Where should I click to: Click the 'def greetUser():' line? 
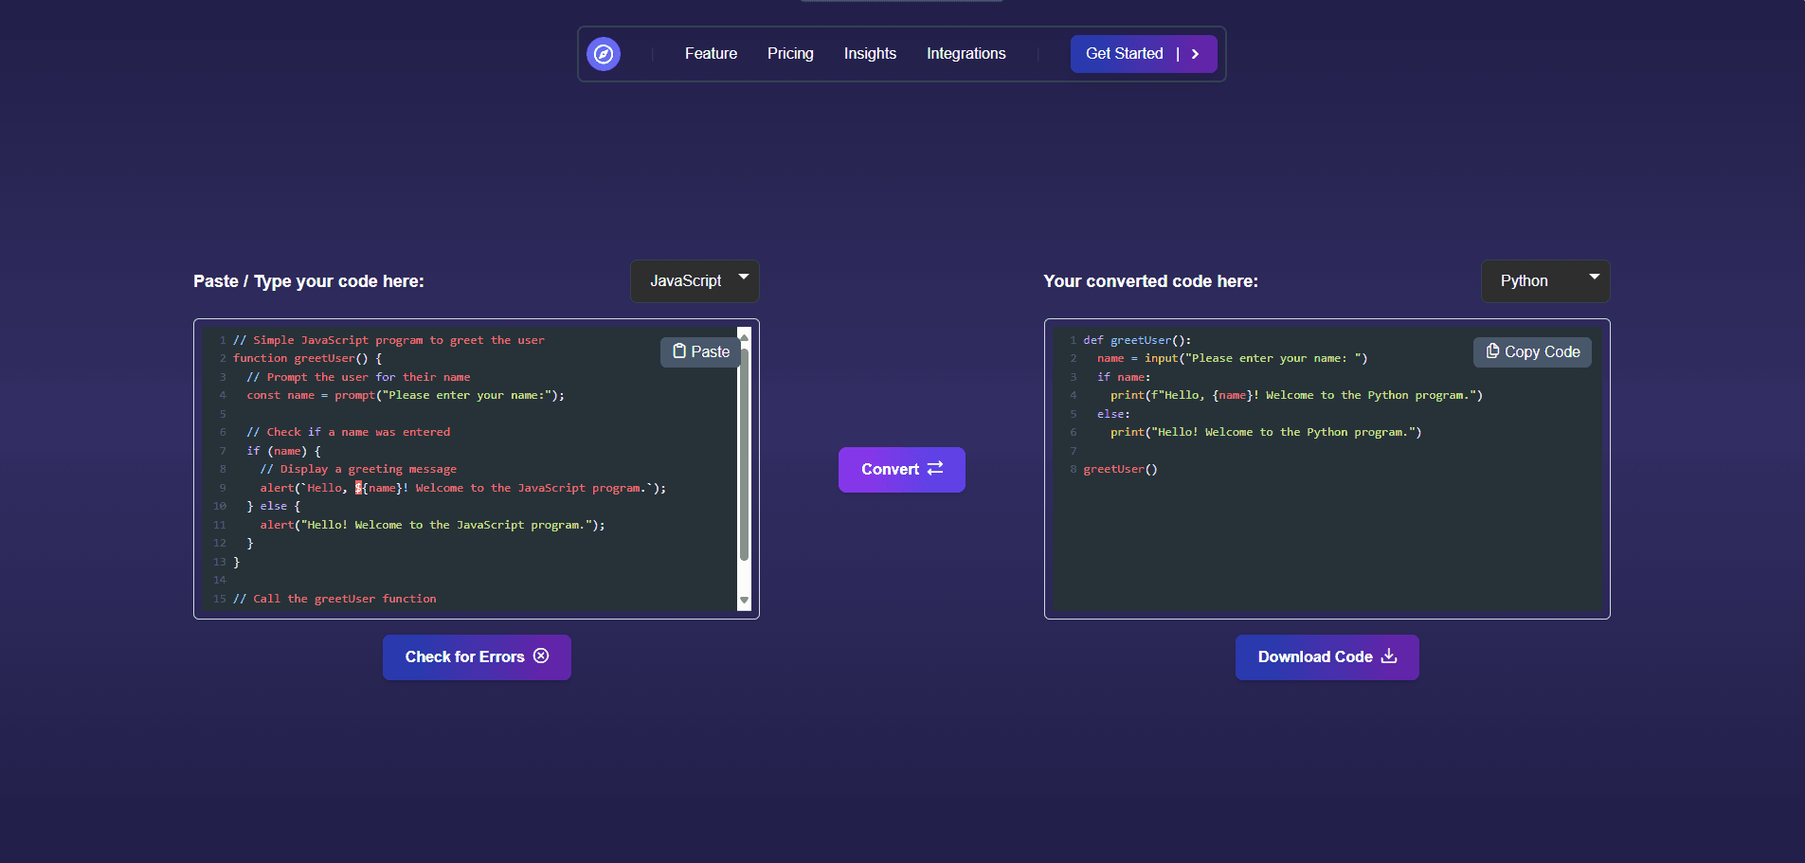[1137, 340]
